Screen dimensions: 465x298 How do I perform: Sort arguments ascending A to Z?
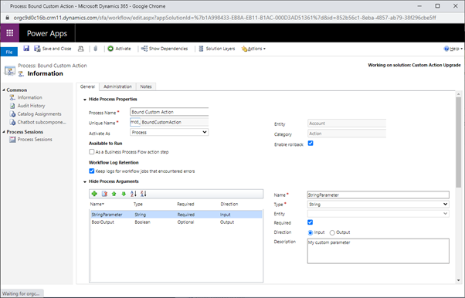tap(134, 194)
